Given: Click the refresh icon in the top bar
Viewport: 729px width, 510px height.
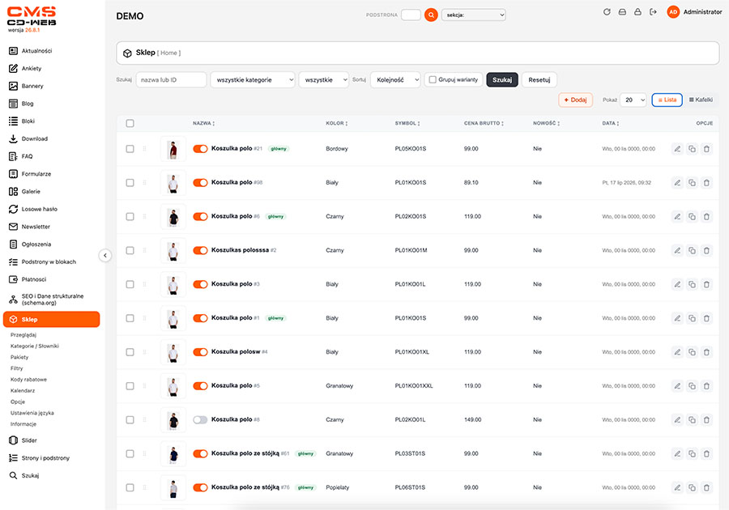Looking at the screenshot, I should pyautogui.click(x=607, y=12).
